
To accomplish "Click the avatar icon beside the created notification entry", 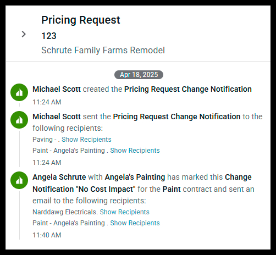I will click(x=19, y=92).
